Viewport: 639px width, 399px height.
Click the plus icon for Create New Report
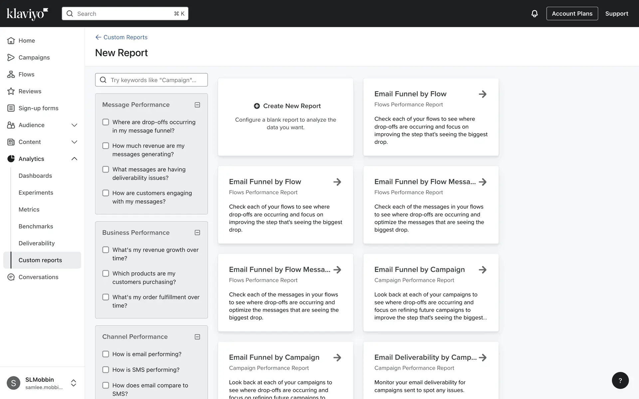(257, 106)
